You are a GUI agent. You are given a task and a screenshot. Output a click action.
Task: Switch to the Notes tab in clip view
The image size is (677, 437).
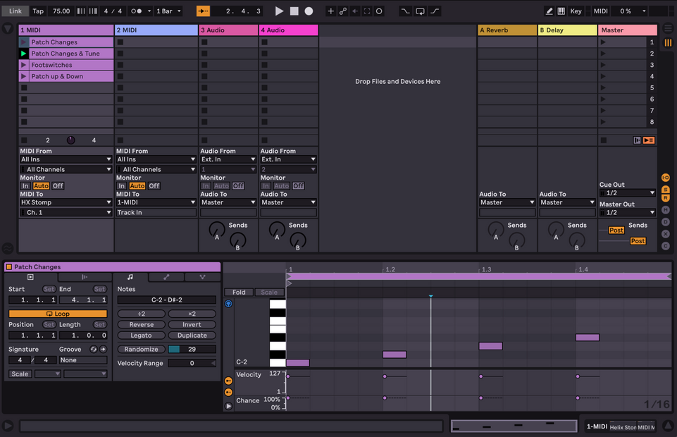pyautogui.click(x=130, y=277)
